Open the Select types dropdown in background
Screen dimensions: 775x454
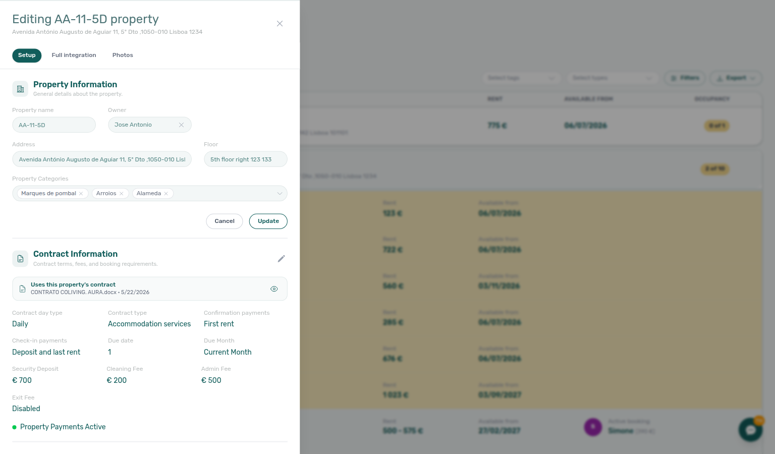[x=612, y=78]
